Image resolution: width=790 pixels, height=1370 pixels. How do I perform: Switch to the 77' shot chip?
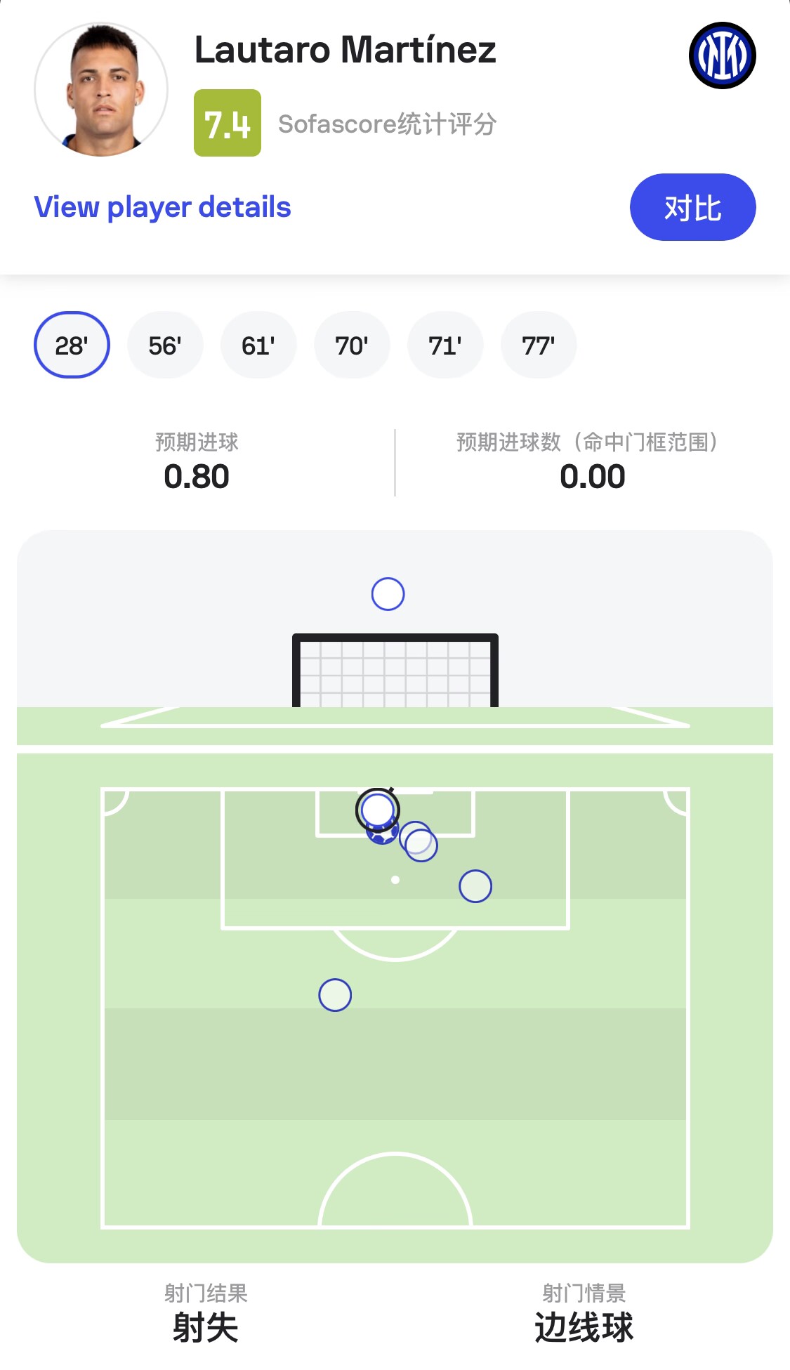tap(539, 345)
